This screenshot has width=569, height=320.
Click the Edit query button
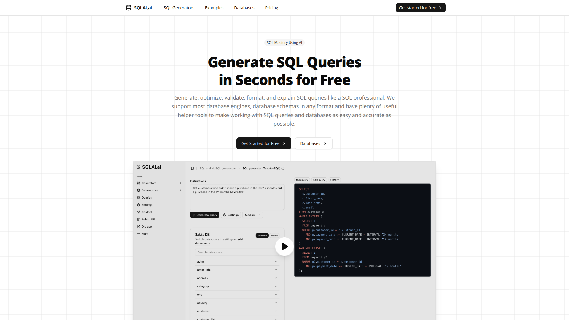pos(319,180)
